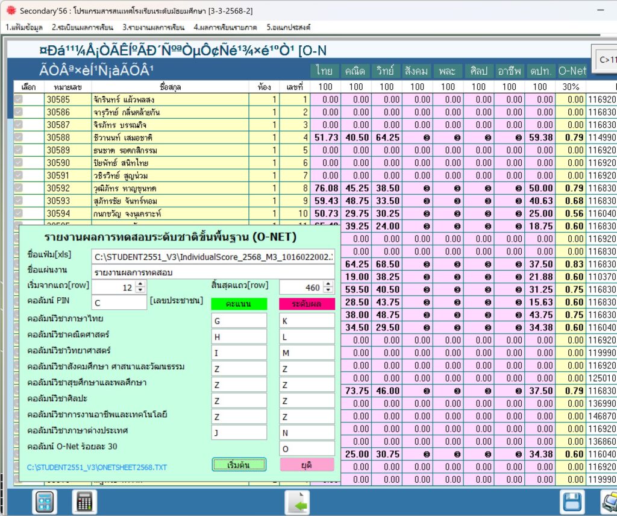Save data with the floppy disk icon
The height and width of the screenshot is (516, 617).
tap(572, 502)
